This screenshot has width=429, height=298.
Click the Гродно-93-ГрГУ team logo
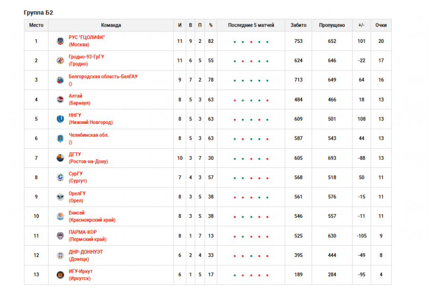point(60,61)
